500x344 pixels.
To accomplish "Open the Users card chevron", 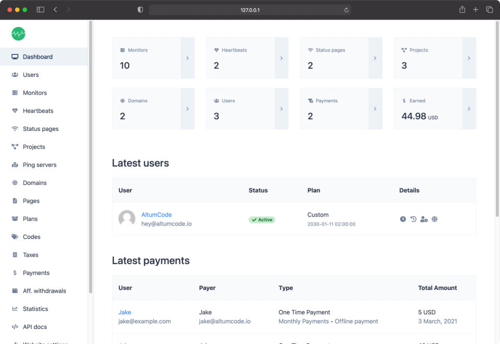I will coord(281,109).
